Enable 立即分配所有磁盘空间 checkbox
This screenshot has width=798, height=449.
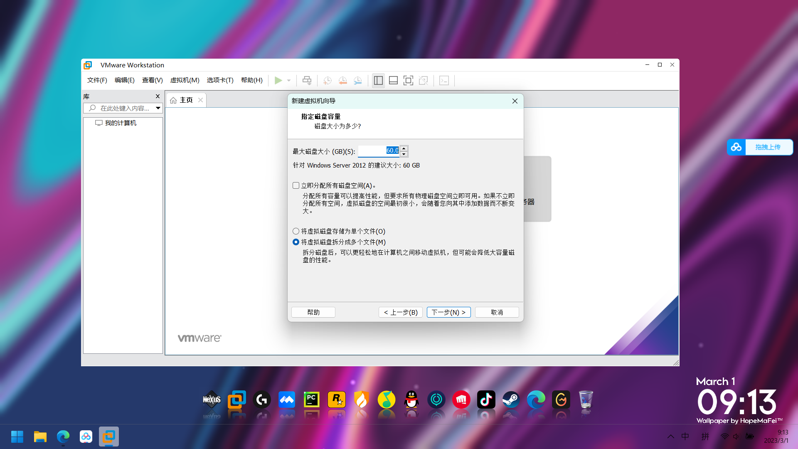[x=296, y=185]
